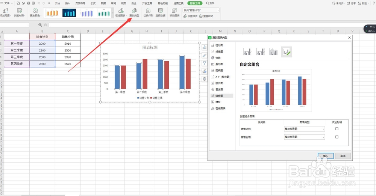
Task: Click the undo arrow in the quick toolbar
Action: [x=39, y=3]
